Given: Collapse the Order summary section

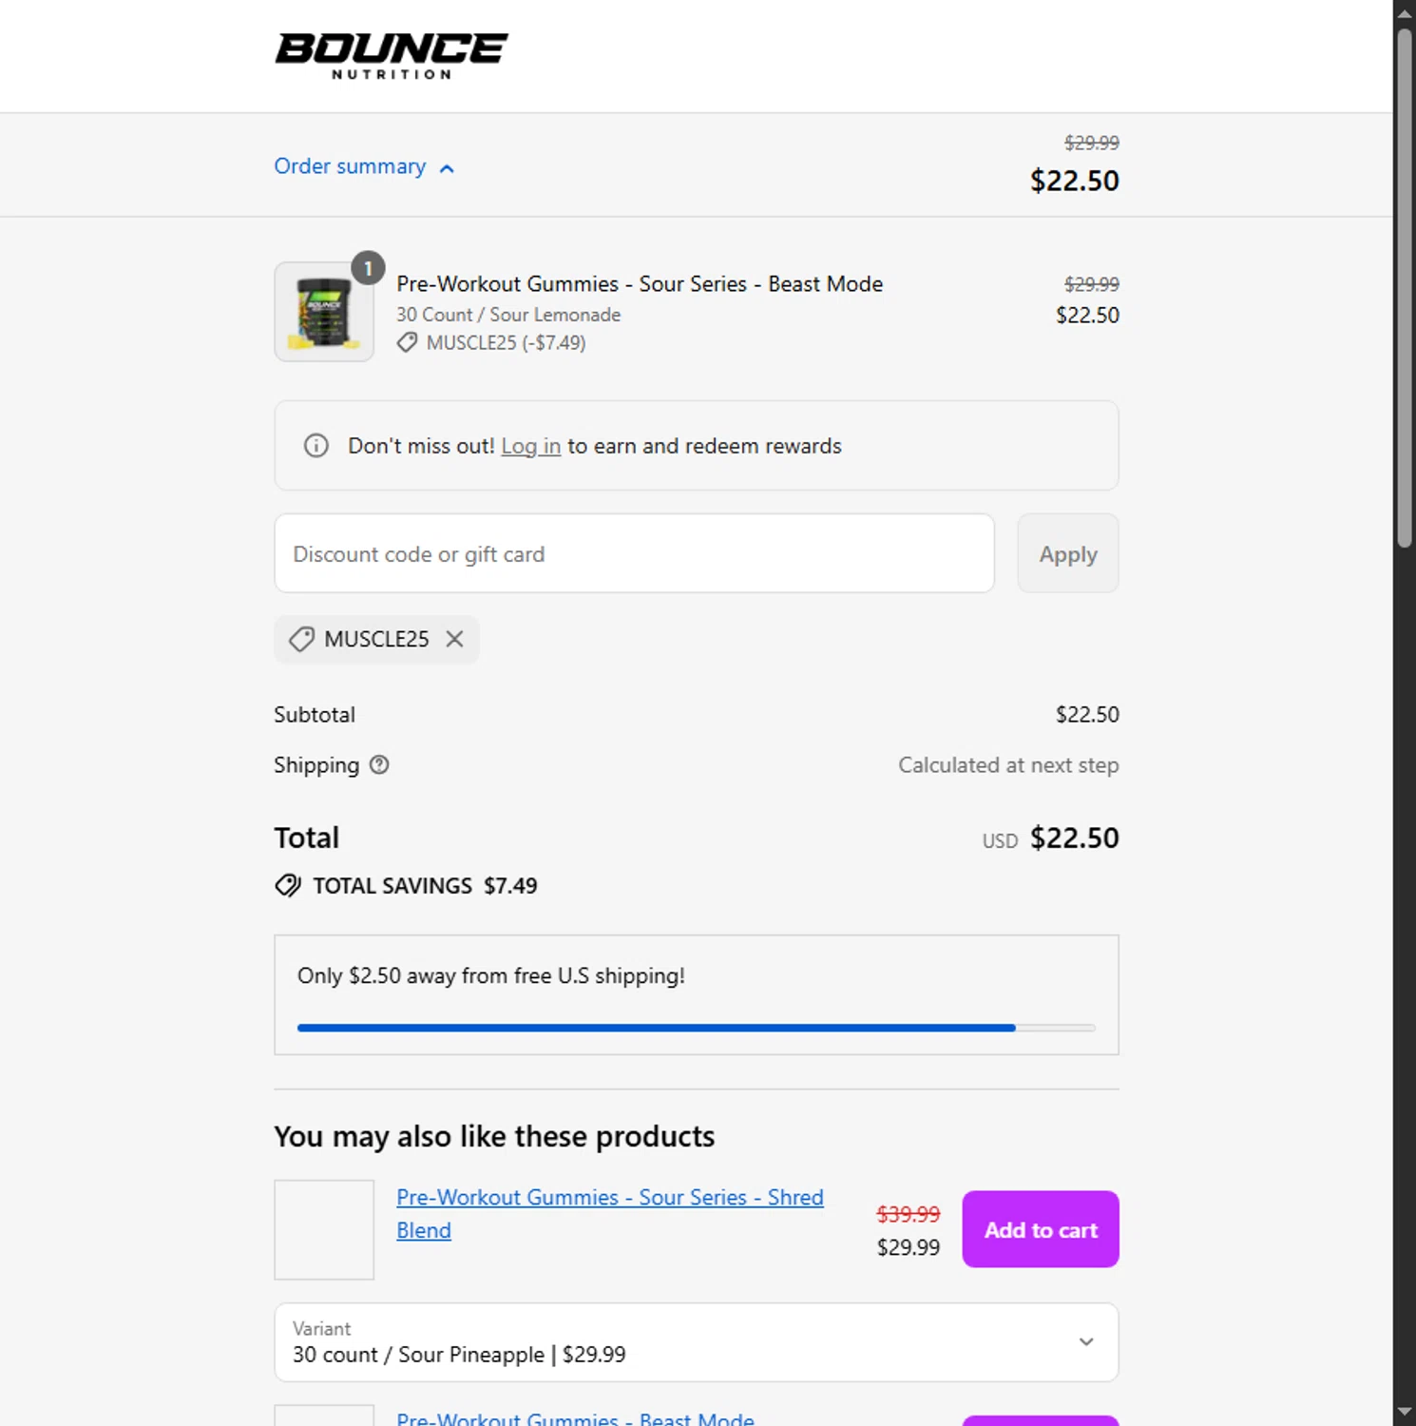Looking at the screenshot, I should 364,166.
